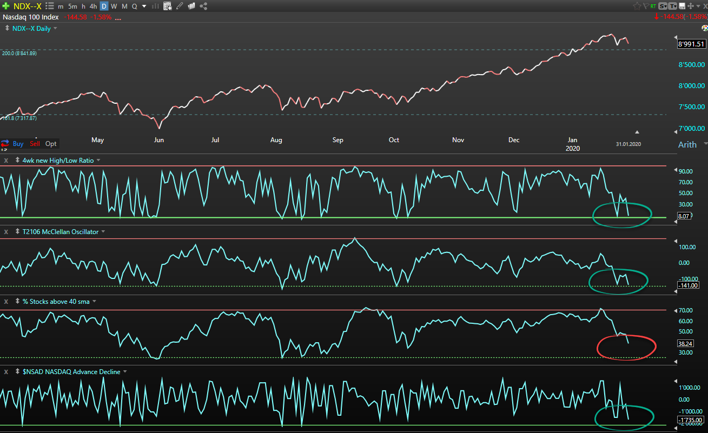The width and height of the screenshot is (708, 433).
Task: Expand the NDX--X Daily plot dropdown
Action: click(55, 29)
